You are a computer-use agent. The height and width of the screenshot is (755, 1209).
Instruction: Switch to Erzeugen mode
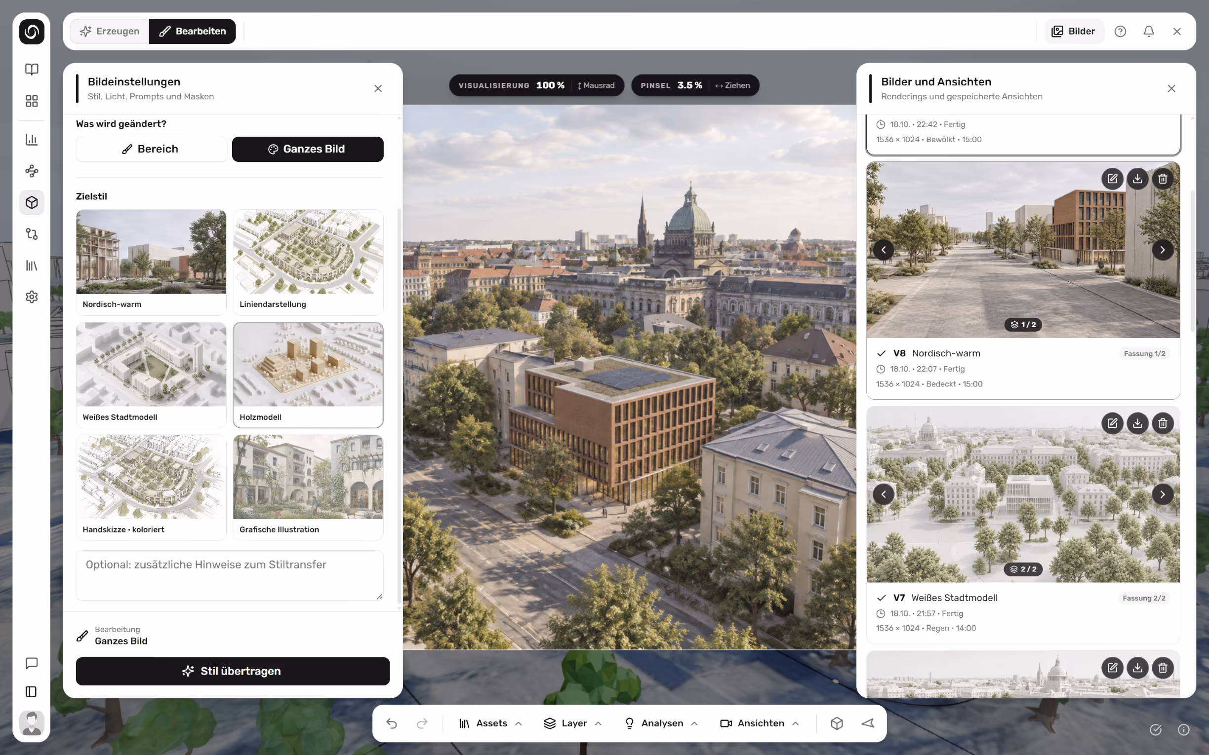click(x=110, y=31)
